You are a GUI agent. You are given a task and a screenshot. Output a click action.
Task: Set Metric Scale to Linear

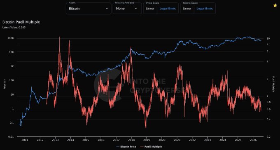[x=187, y=8]
